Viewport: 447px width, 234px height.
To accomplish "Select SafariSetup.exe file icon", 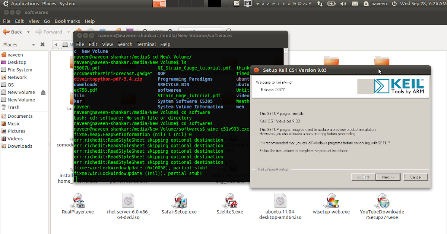I will pos(179,201).
